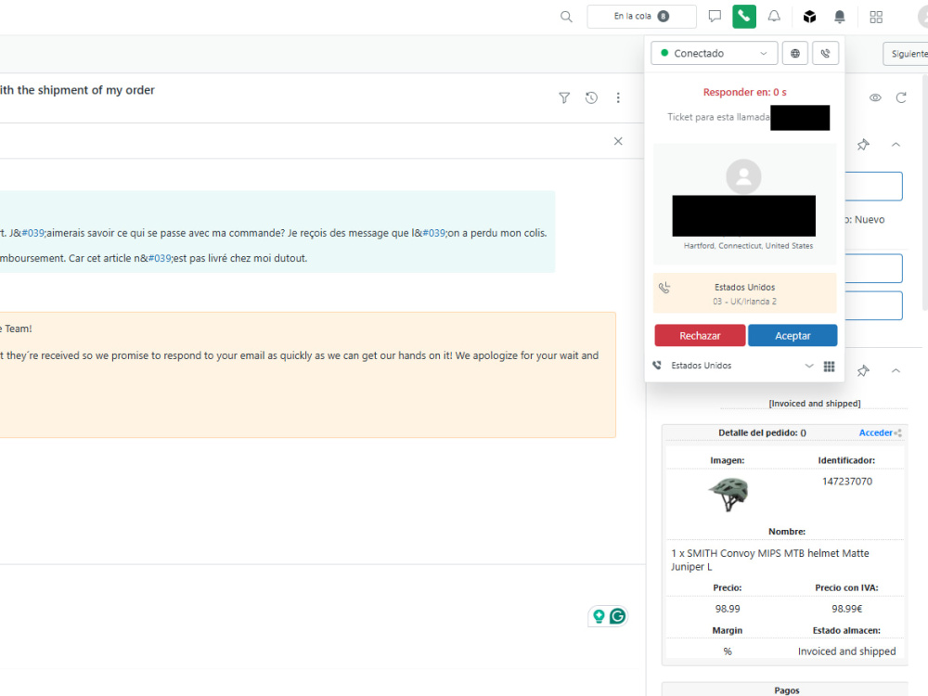The height and width of the screenshot is (696, 928).
Task: Collapse the upper side panel section
Action: (896, 145)
